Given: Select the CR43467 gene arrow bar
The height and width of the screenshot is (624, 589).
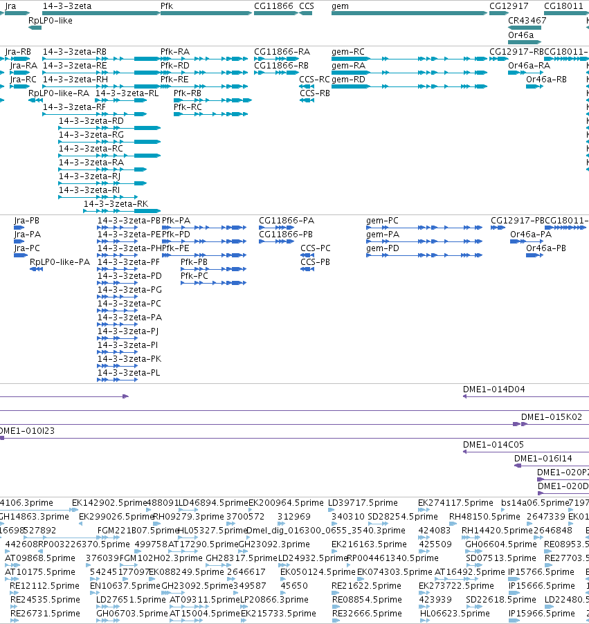Looking at the screenshot, I should 525,28.
